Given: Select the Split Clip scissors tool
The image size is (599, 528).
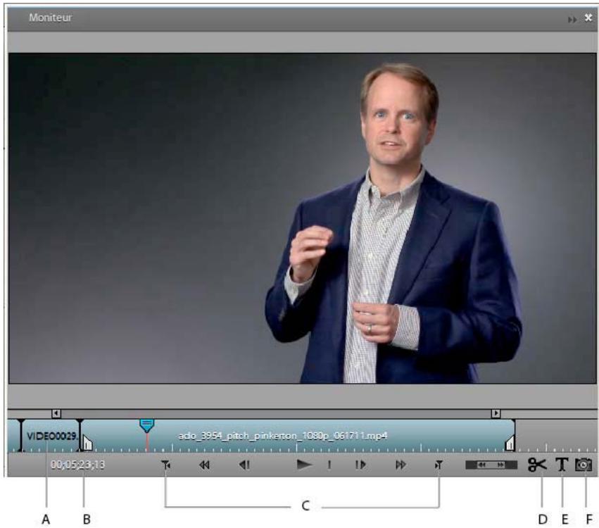Looking at the screenshot, I should [x=537, y=465].
